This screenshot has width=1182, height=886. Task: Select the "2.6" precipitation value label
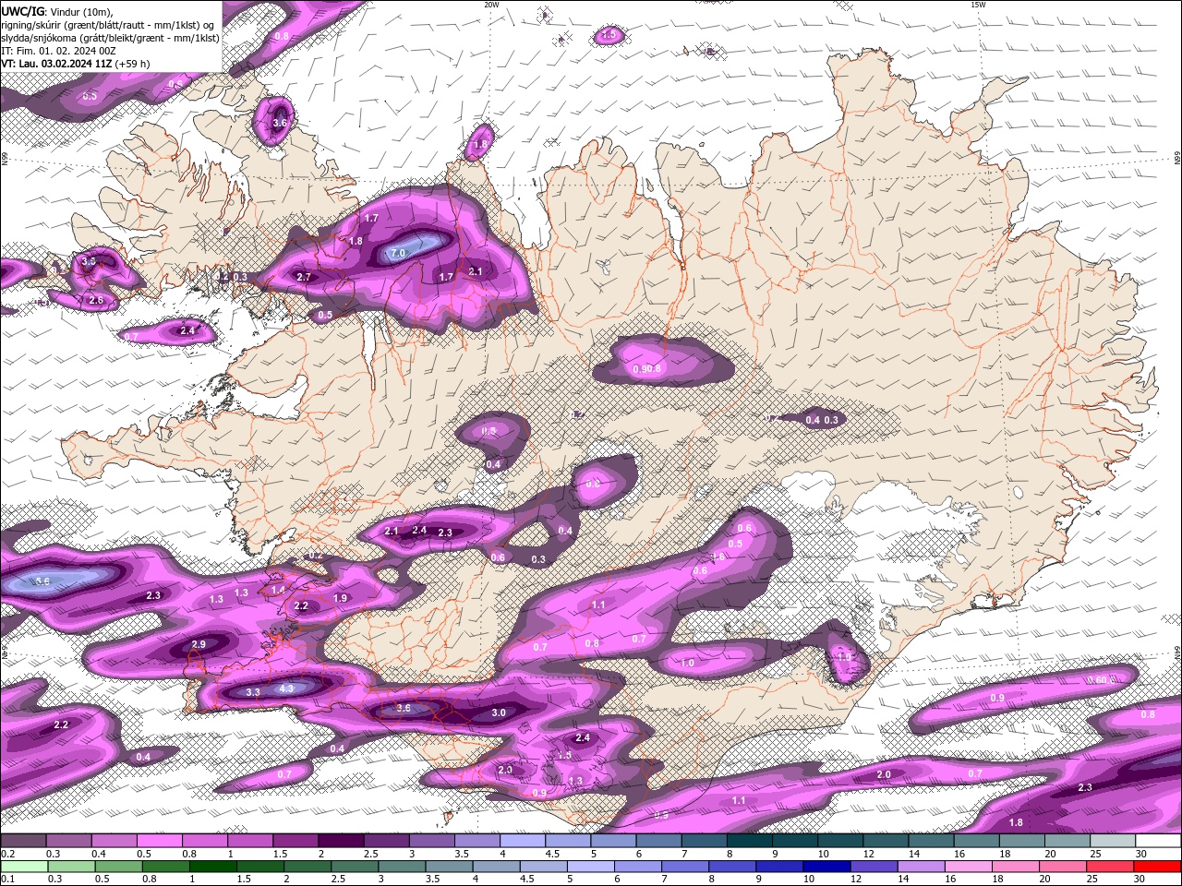click(x=96, y=301)
